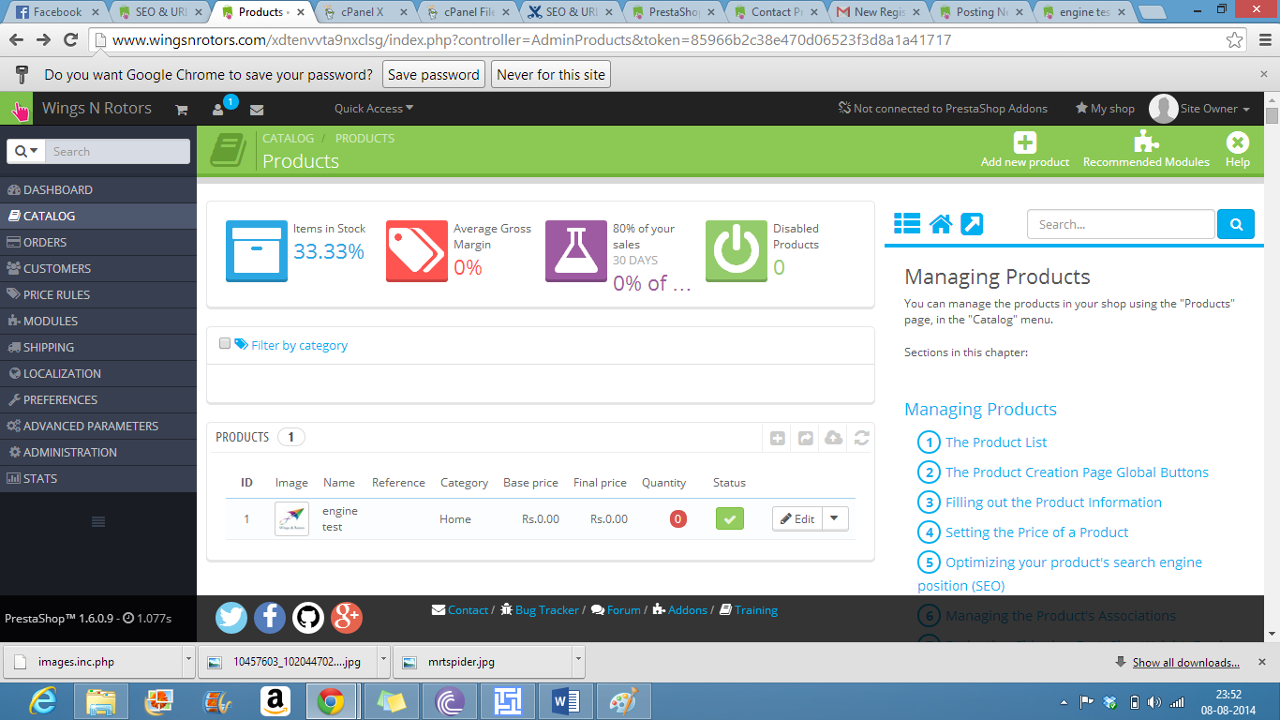Open images.inc.php download options arrow

click(188, 659)
